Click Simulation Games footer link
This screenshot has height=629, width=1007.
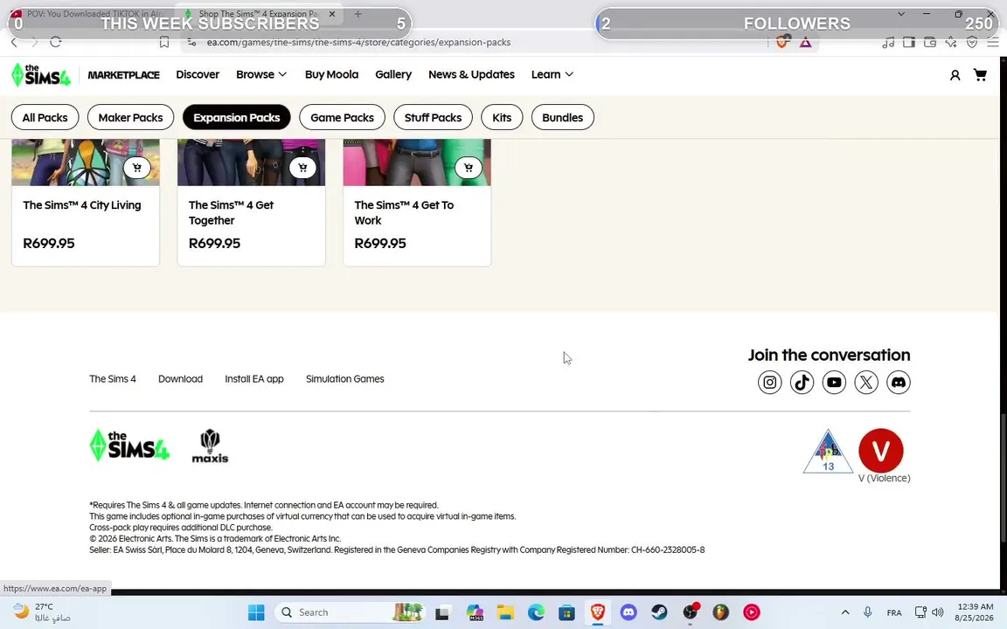(x=345, y=379)
